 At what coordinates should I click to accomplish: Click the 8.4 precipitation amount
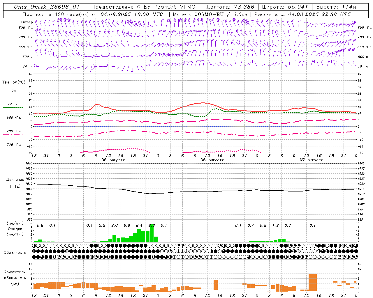[x=139, y=225]
